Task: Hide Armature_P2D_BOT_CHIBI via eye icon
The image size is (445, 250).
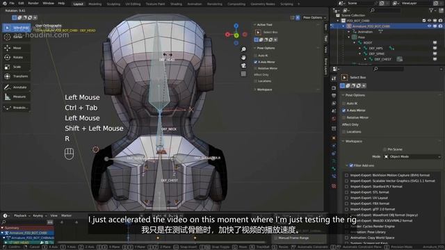Action: (430, 26)
